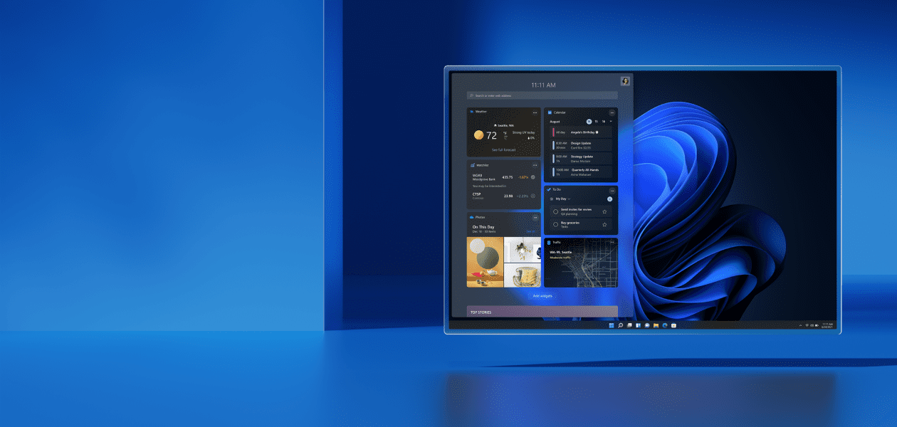Open Weather widget more options menu

point(535,112)
